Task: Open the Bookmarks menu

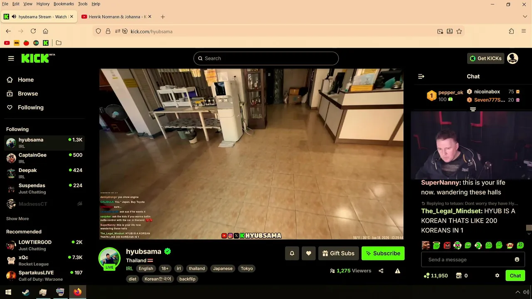Action: 64,4
